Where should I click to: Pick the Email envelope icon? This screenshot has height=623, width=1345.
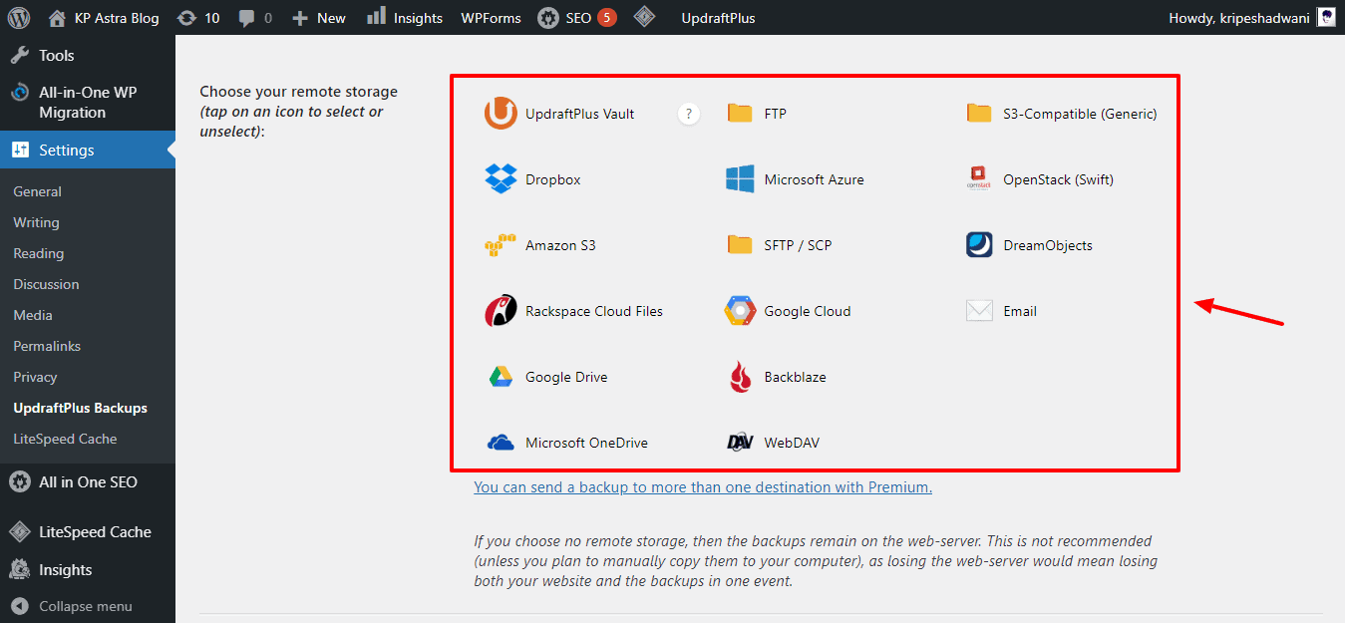click(x=979, y=311)
